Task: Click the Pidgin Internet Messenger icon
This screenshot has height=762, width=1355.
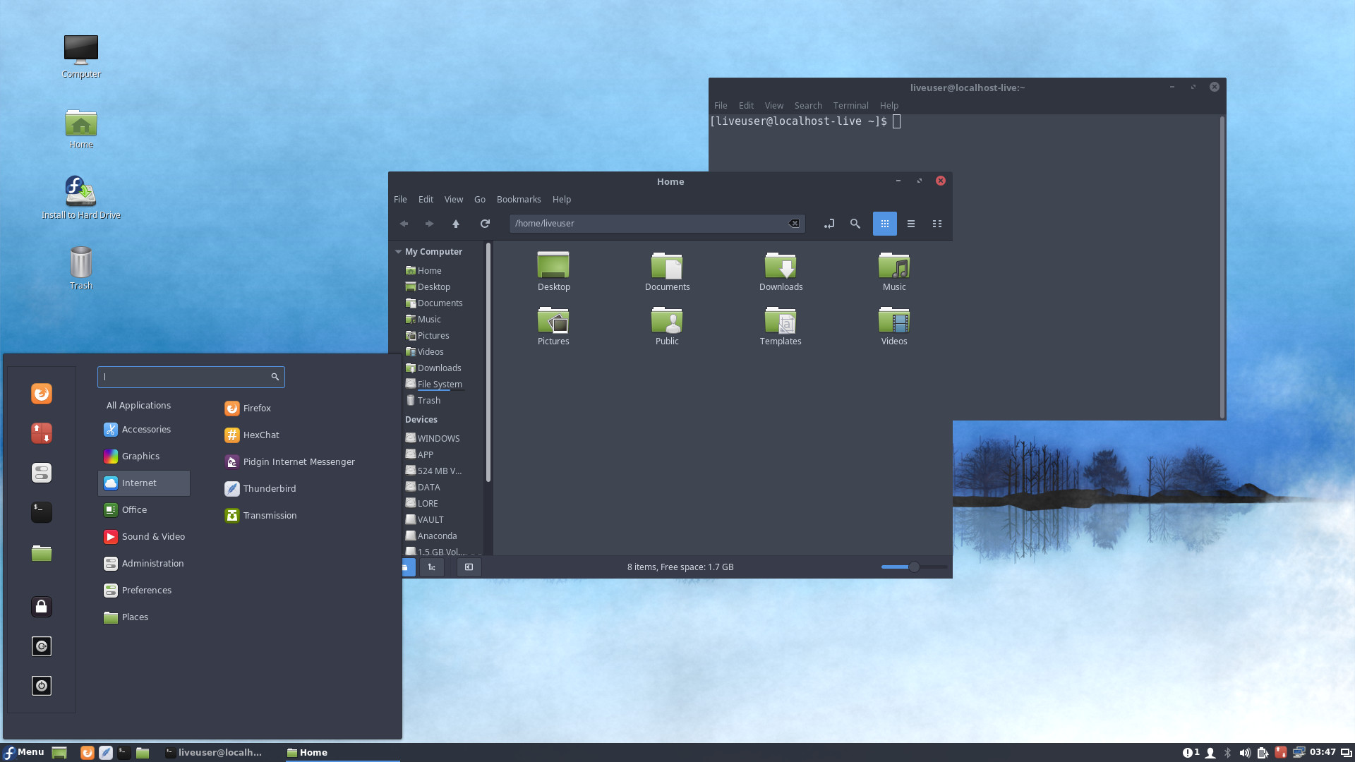Action: pyautogui.click(x=231, y=461)
